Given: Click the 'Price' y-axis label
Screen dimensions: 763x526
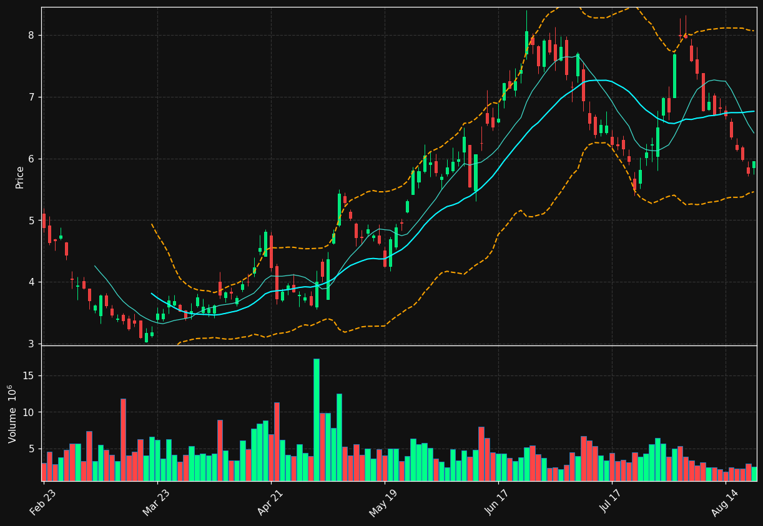Looking at the screenshot, I should pos(20,177).
